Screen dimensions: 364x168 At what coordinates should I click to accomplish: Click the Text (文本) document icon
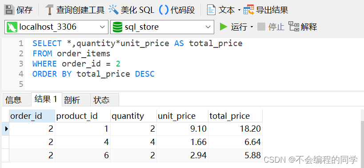point(211,10)
